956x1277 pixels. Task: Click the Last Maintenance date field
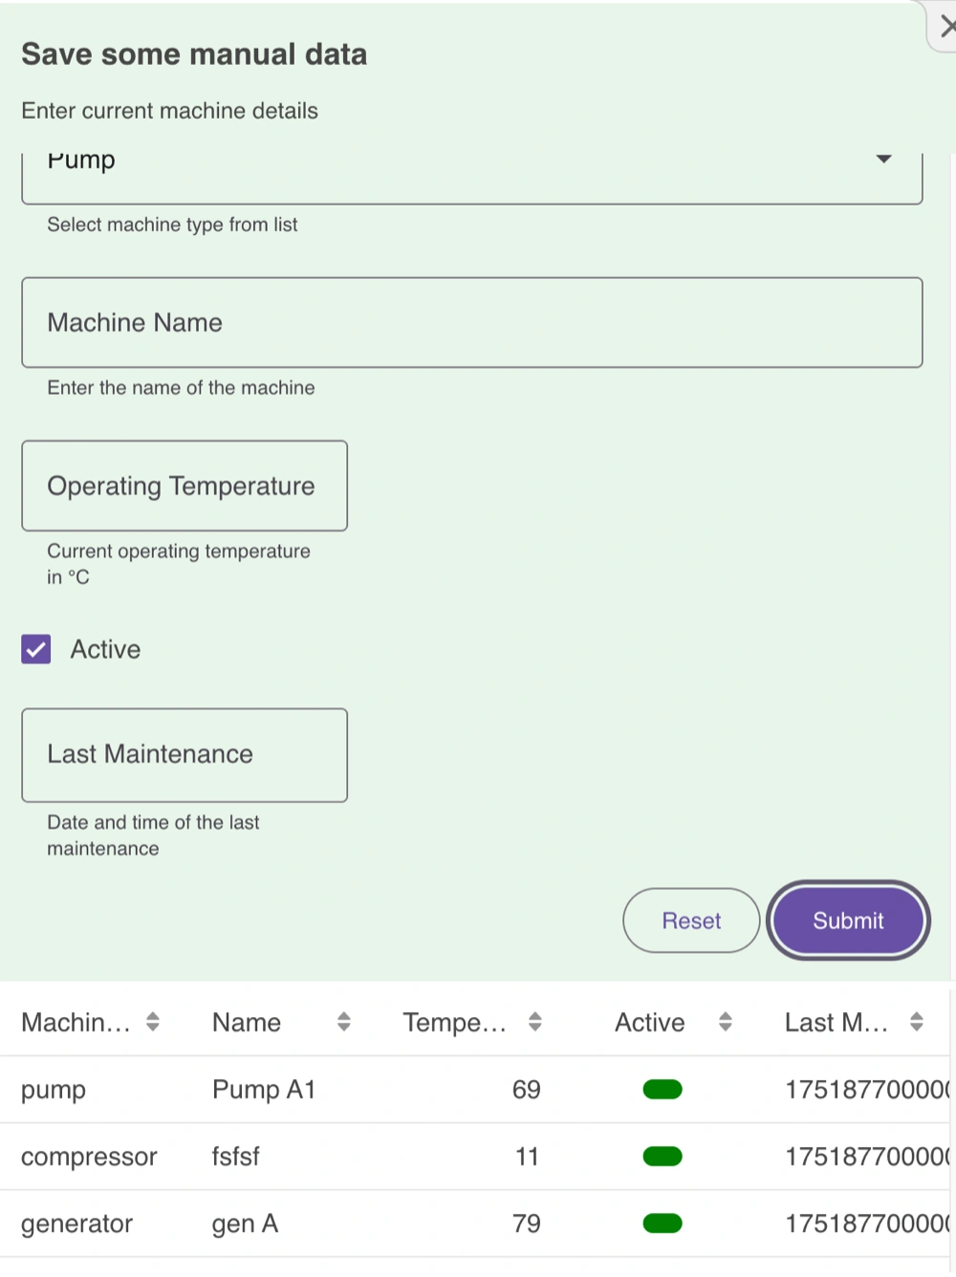point(185,755)
